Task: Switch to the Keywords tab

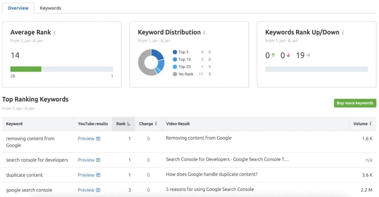Action: [50, 8]
